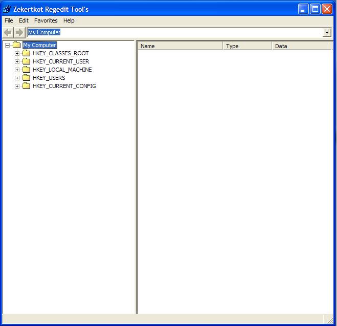This screenshot has height=326, width=337.
Task: Click the resize grip in status bar corner
Action: pos(329,320)
